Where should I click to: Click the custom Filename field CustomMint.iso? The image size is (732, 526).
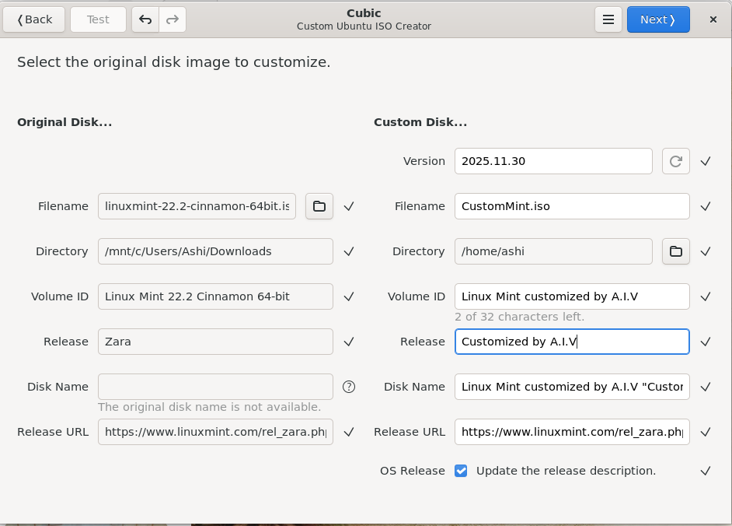pos(571,206)
